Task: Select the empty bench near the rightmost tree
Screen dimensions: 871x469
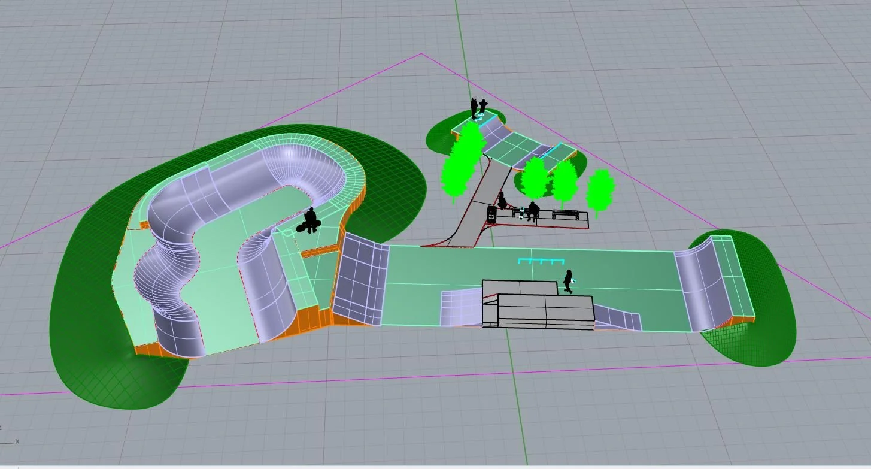Action: tap(567, 214)
